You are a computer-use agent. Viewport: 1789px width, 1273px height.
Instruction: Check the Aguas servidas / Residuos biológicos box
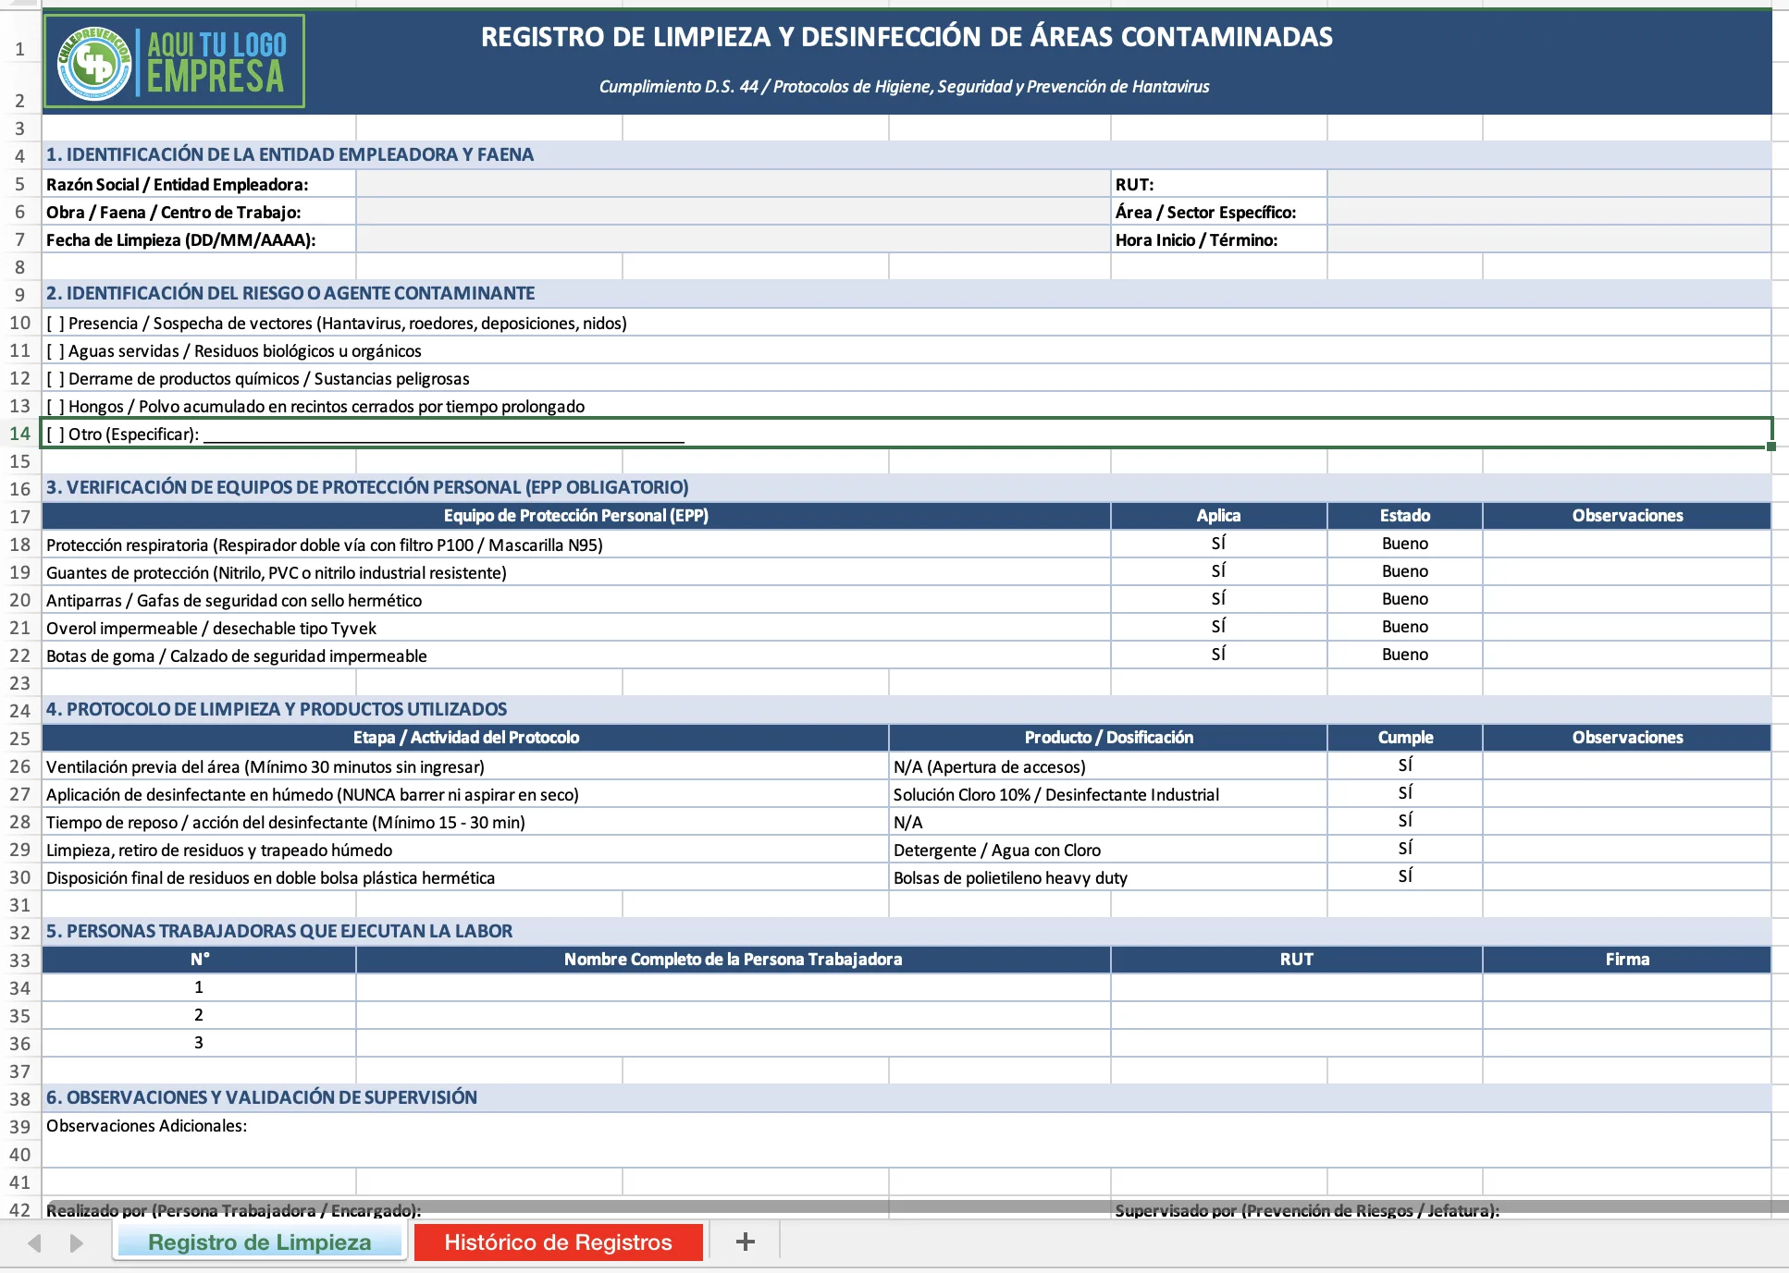tap(56, 350)
